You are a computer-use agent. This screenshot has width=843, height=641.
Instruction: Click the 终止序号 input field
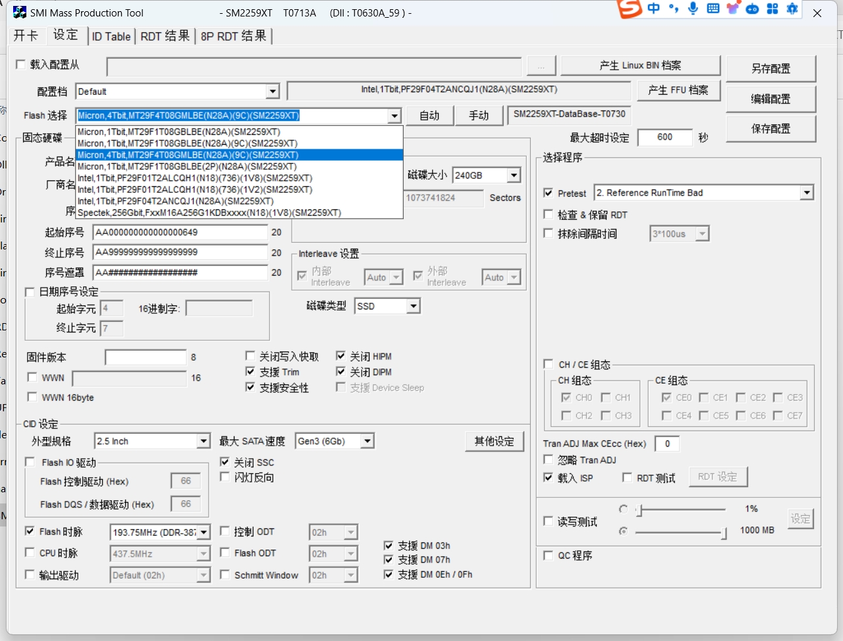click(x=180, y=252)
